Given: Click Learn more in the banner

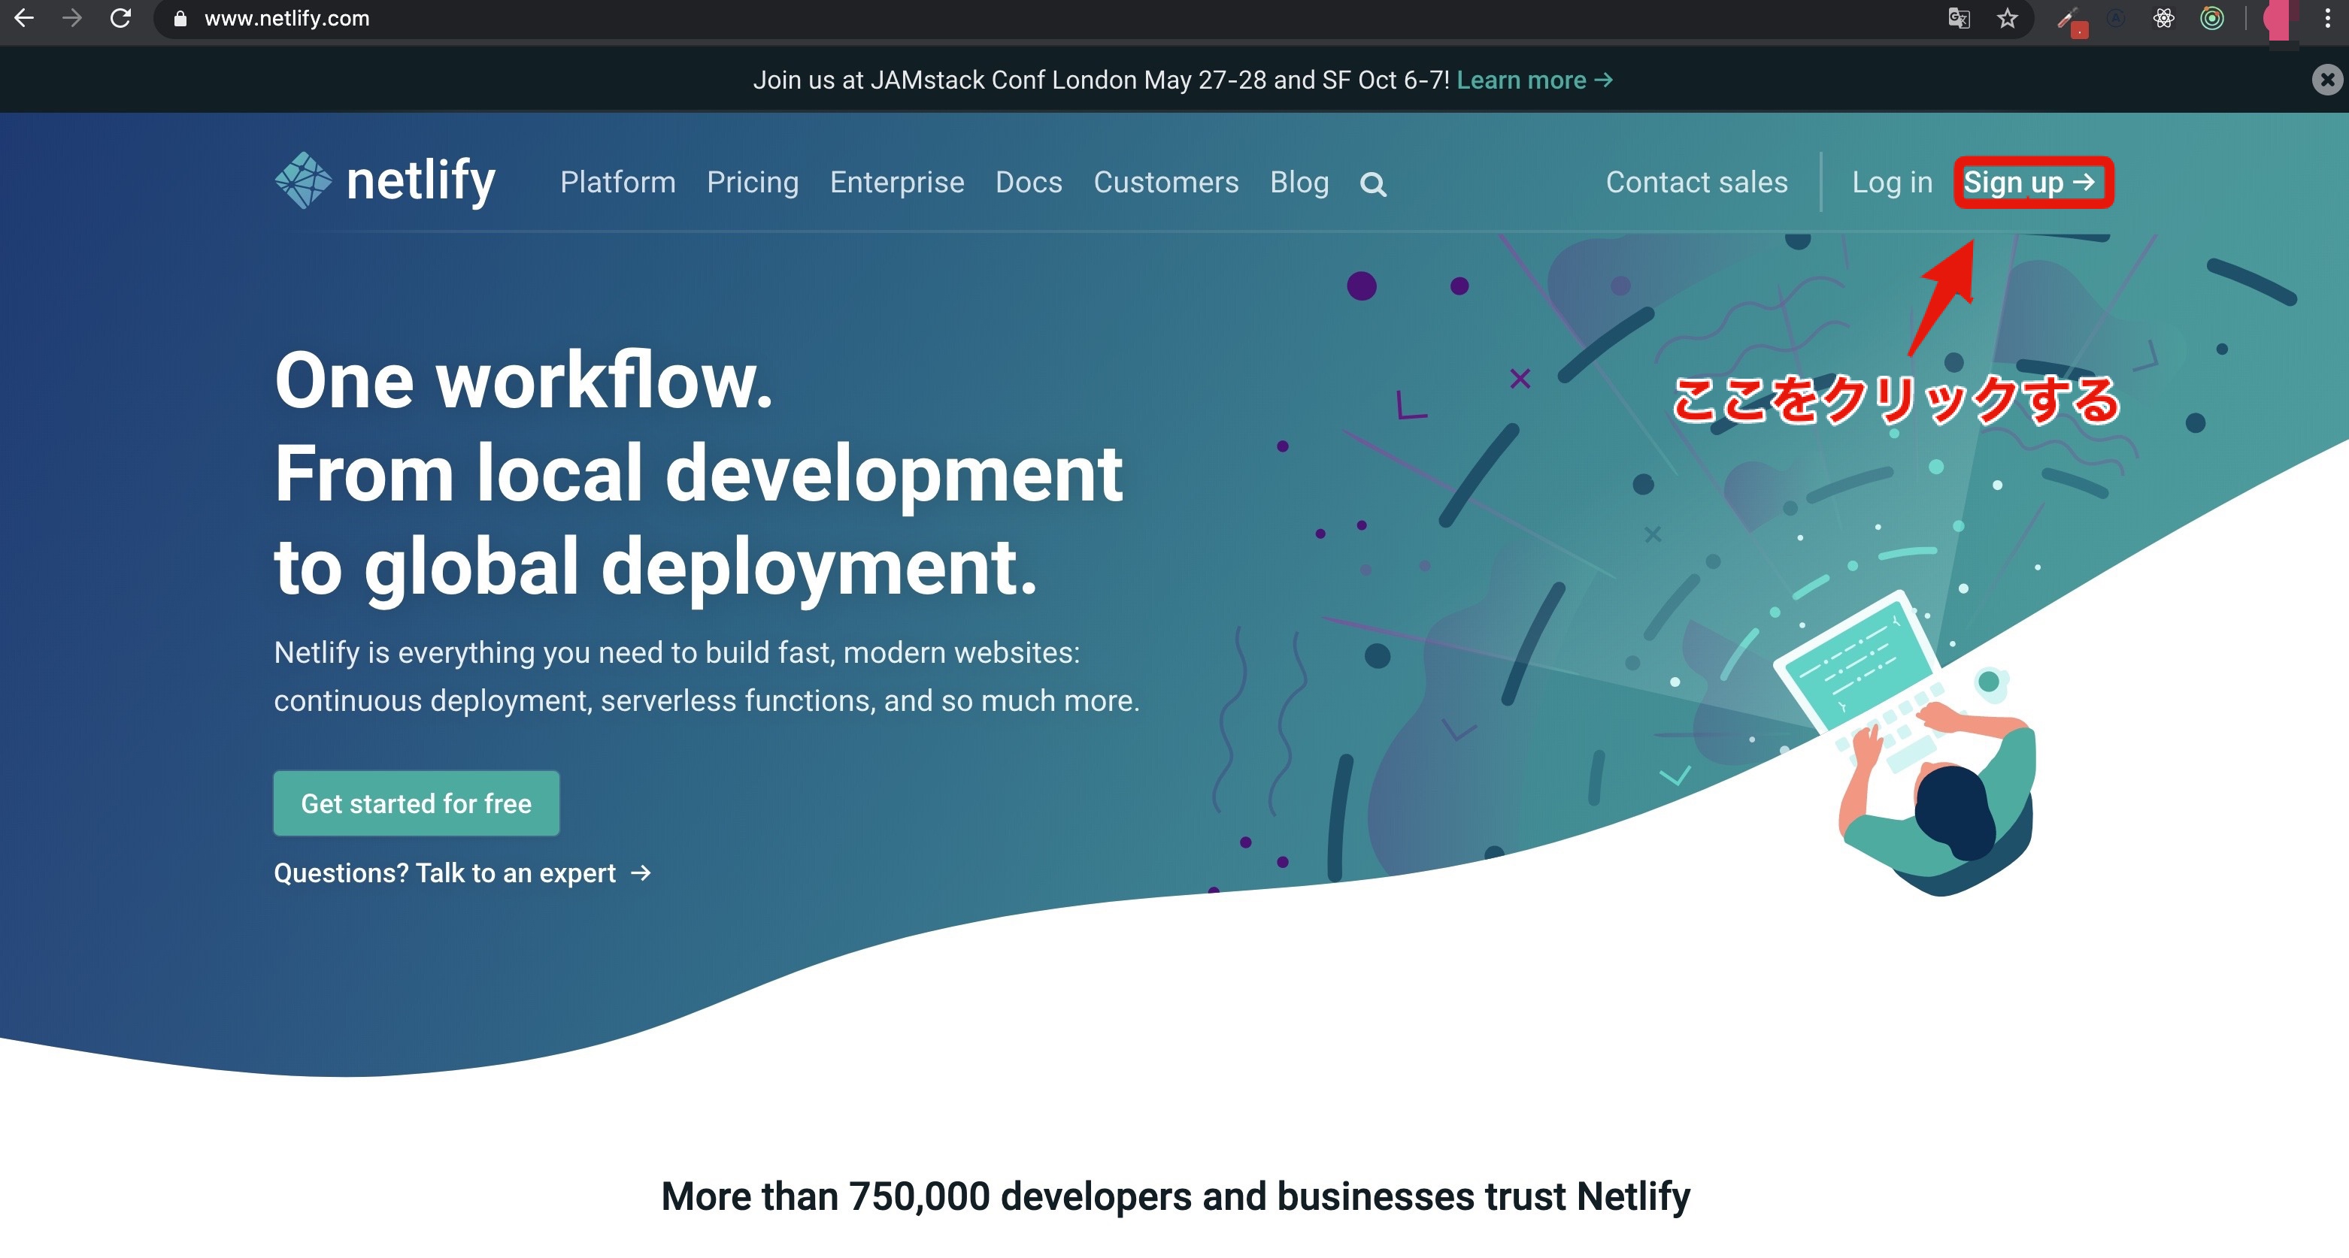Looking at the screenshot, I should pyautogui.click(x=1534, y=80).
